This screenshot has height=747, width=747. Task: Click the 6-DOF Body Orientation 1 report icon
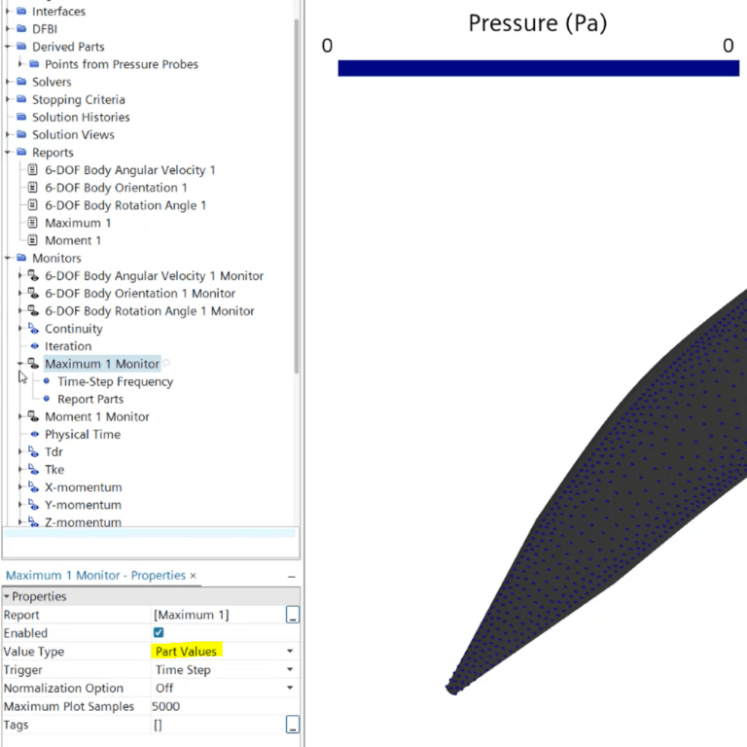tap(32, 187)
